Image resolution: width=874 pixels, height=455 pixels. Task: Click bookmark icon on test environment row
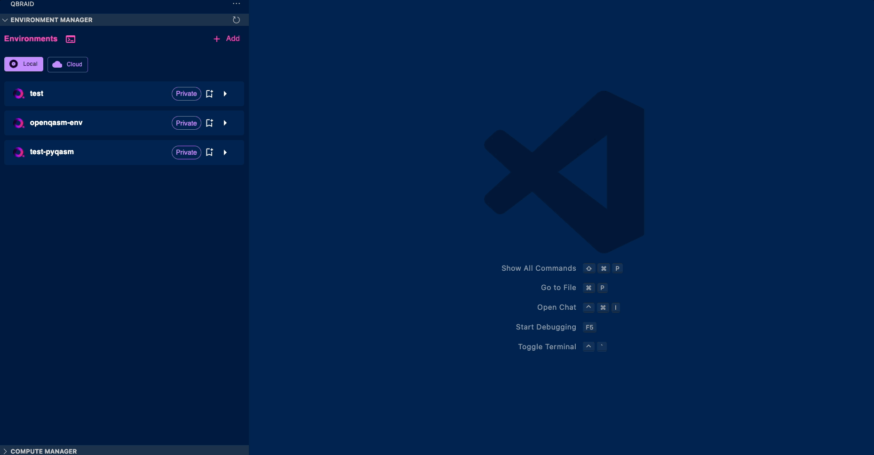pyautogui.click(x=210, y=94)
